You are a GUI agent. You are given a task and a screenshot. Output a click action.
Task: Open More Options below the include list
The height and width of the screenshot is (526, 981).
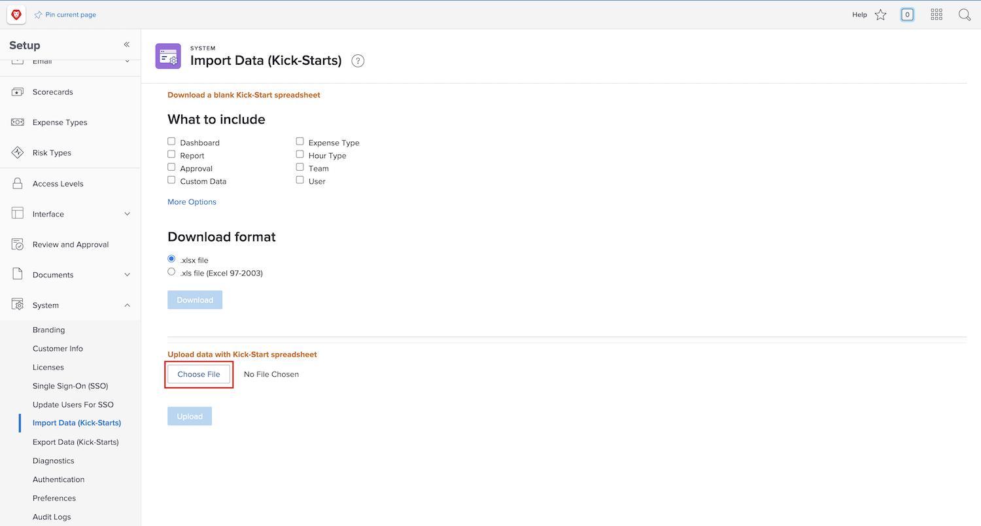click(x=192, y=202)
